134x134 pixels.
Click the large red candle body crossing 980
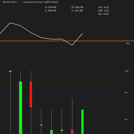31,94
